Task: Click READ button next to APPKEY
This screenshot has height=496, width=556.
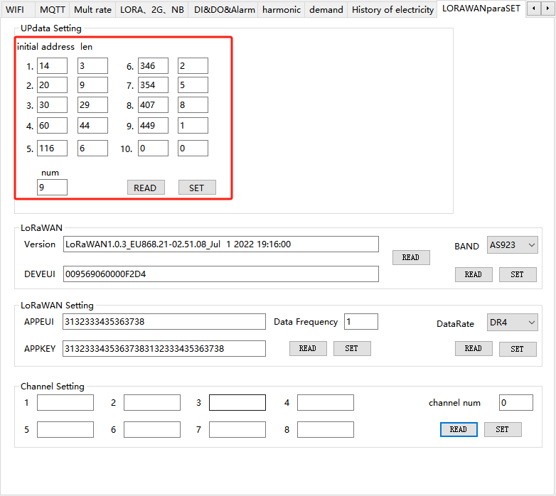Action: click(307, 348)
